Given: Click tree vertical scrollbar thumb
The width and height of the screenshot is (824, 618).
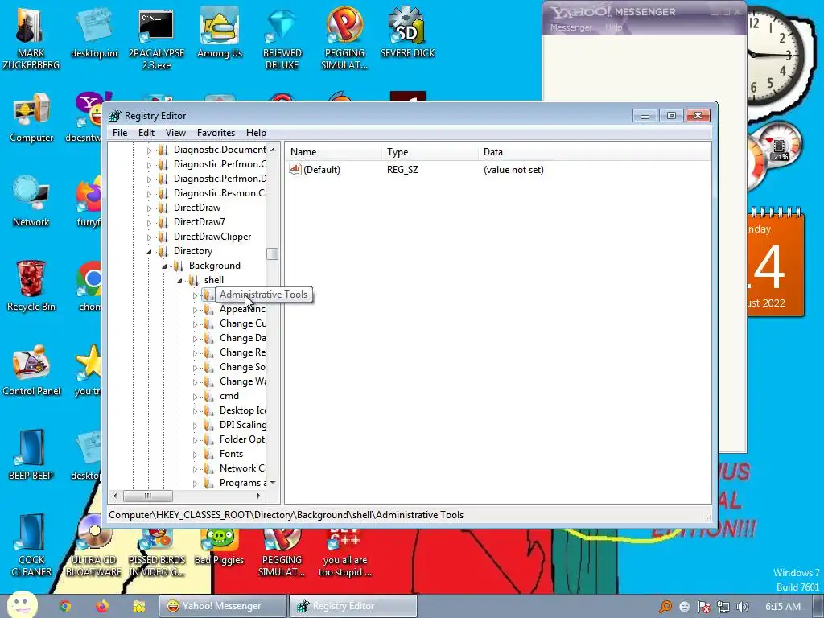Looking at the screenshot, I should pyautogui.click(x=272, y=253).
